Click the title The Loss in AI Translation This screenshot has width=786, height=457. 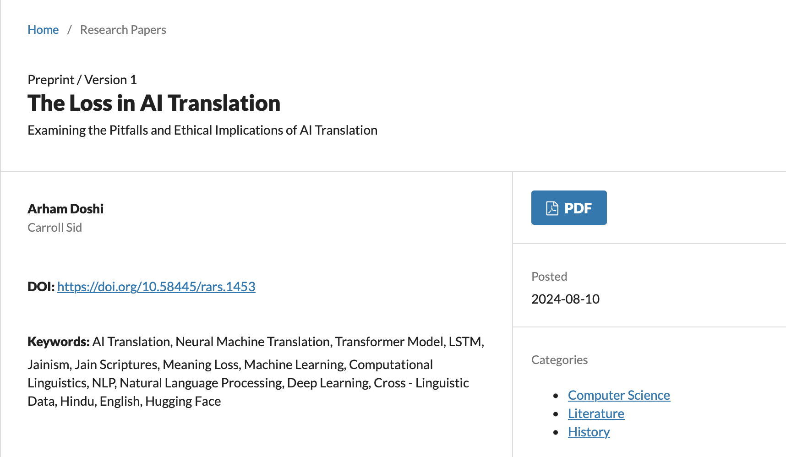coord(154,103)
